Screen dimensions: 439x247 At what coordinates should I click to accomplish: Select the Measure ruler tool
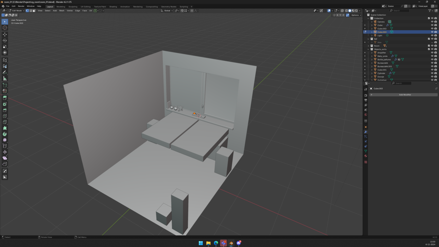coord(5,78)
